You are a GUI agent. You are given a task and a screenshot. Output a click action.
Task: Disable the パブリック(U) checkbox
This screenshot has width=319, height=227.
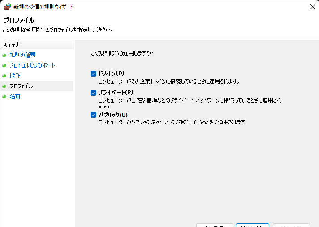point(94,115)
